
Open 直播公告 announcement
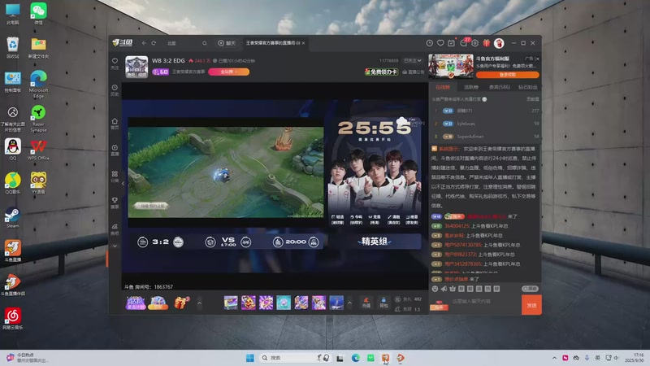tap(414, 72)
